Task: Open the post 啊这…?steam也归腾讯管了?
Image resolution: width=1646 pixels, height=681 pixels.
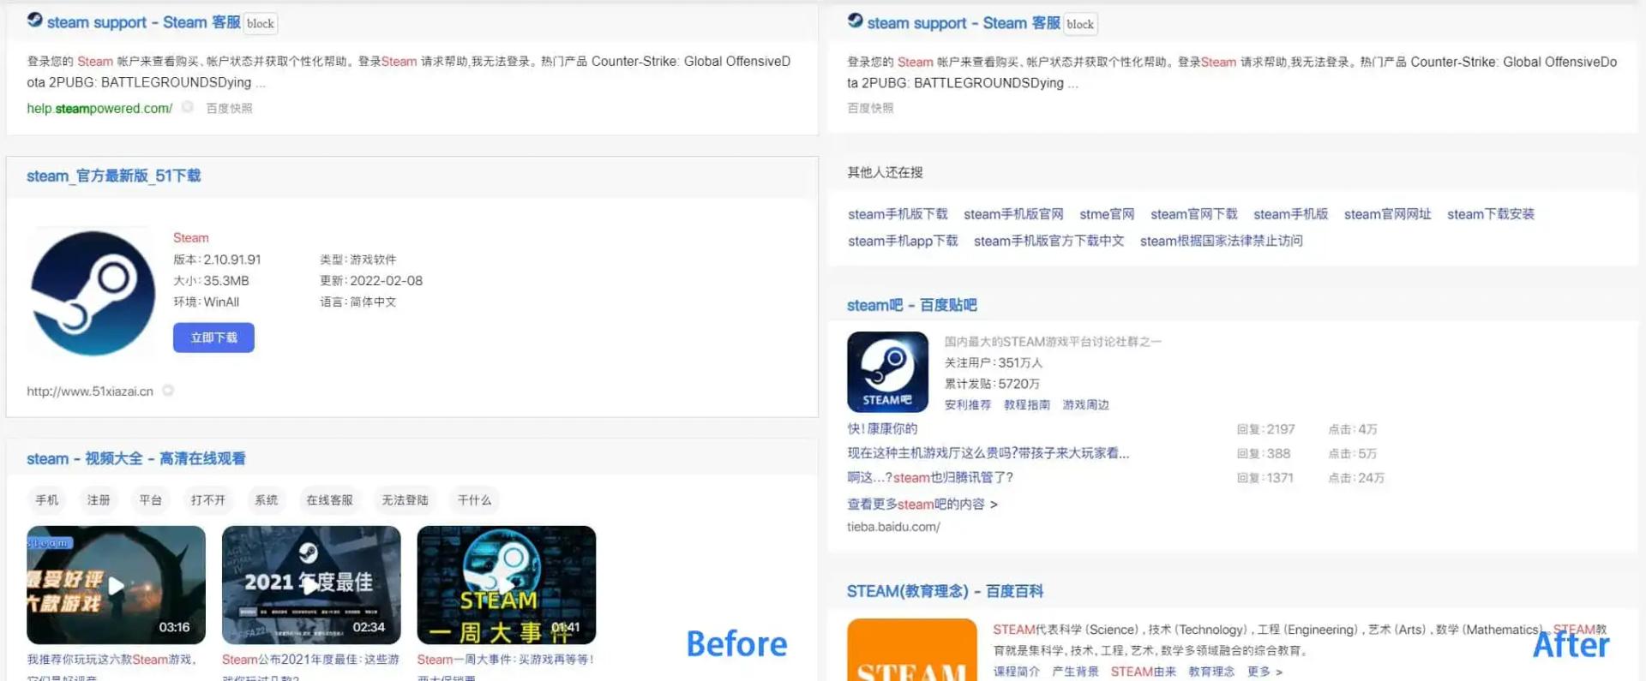Action: click(930, 478)
